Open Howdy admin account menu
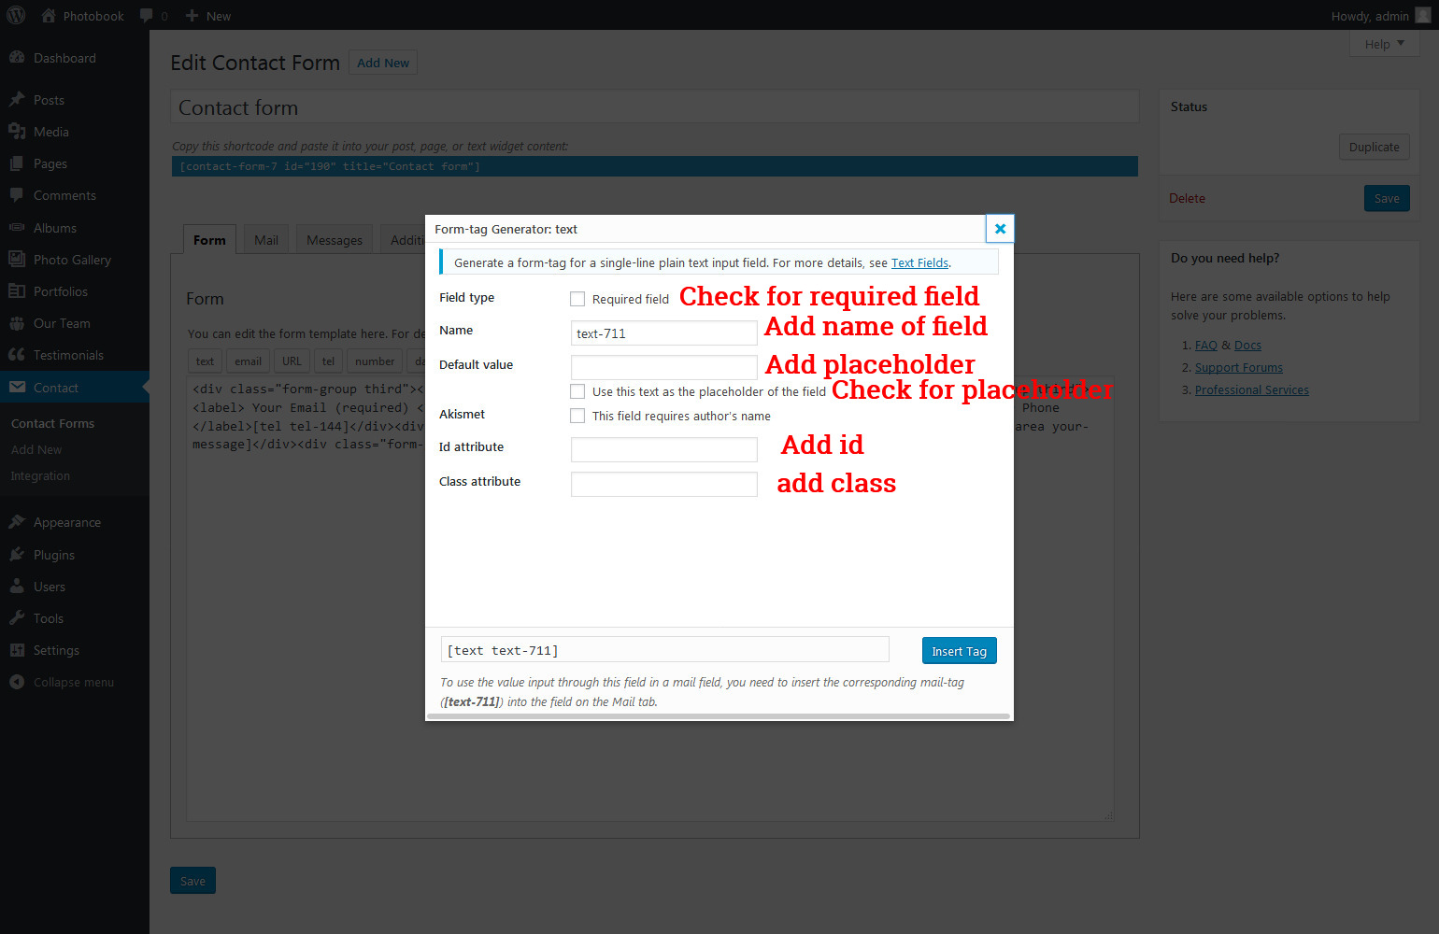 [1379, 16]
